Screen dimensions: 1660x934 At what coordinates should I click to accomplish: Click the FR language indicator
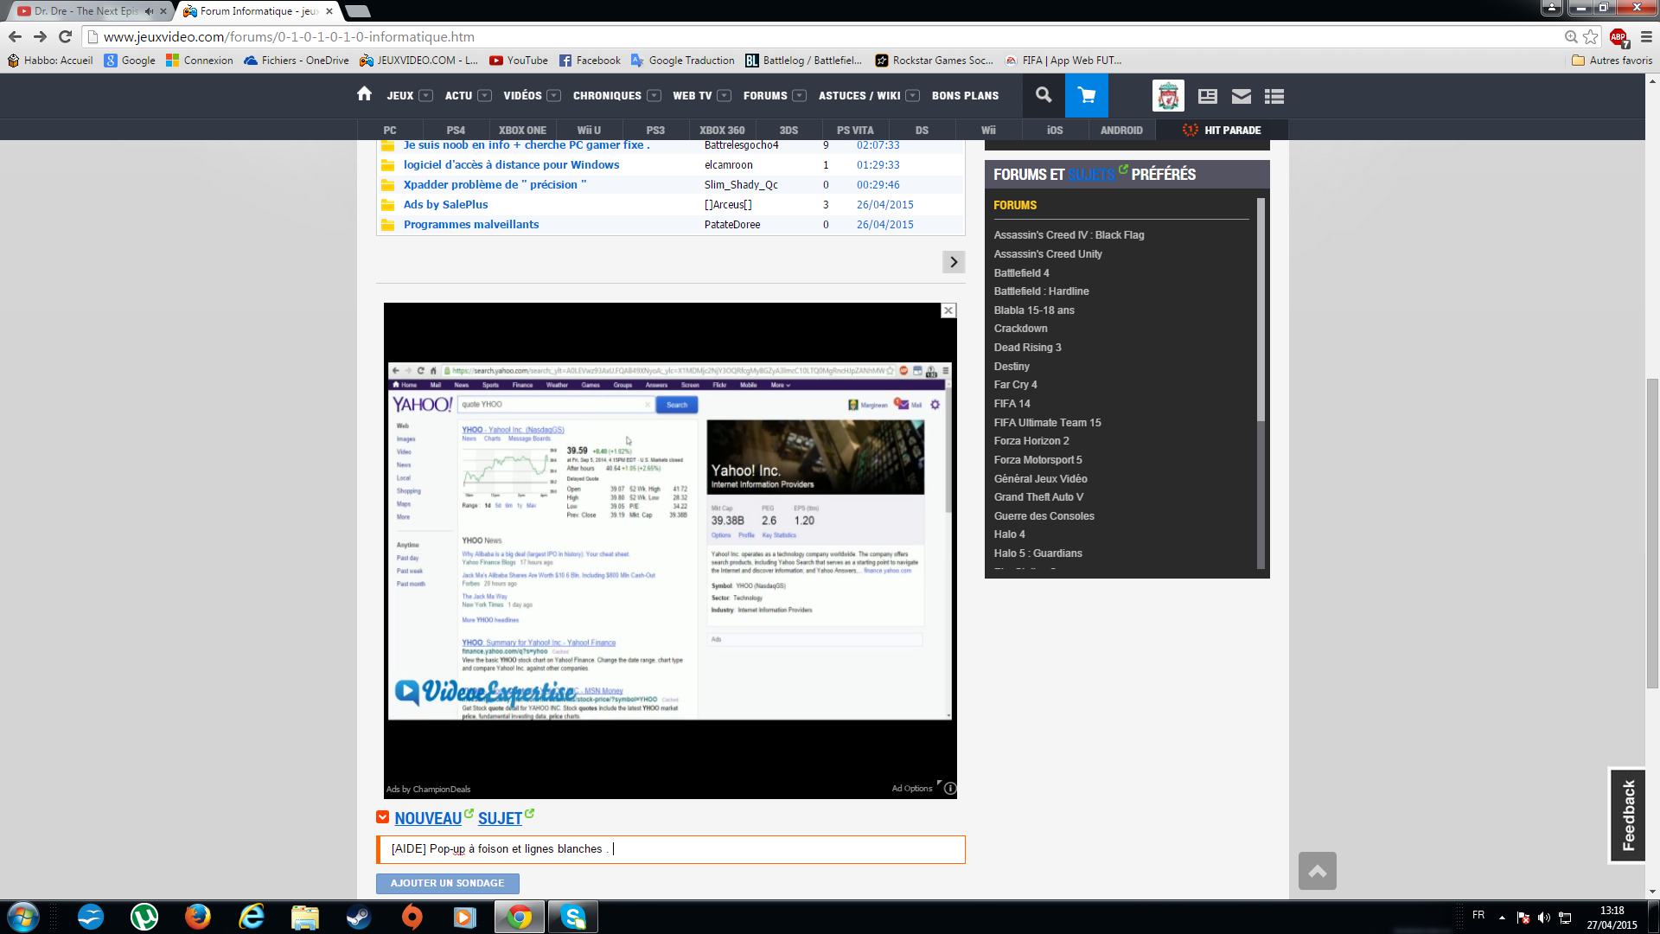(x=1478, y=915)
